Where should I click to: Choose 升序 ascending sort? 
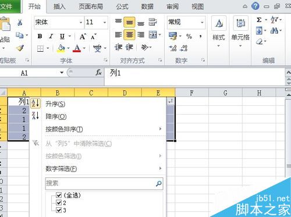pyautogui.click(x=55, y=104)
